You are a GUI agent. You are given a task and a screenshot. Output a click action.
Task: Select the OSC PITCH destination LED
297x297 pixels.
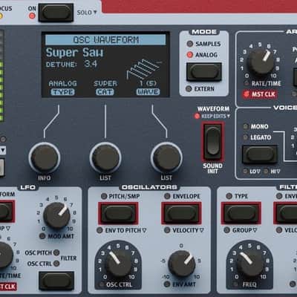click(x=56, y=252)
